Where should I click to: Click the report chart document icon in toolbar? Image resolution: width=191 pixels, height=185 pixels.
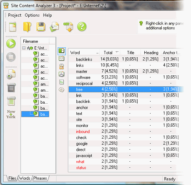(x=54, y=27)
